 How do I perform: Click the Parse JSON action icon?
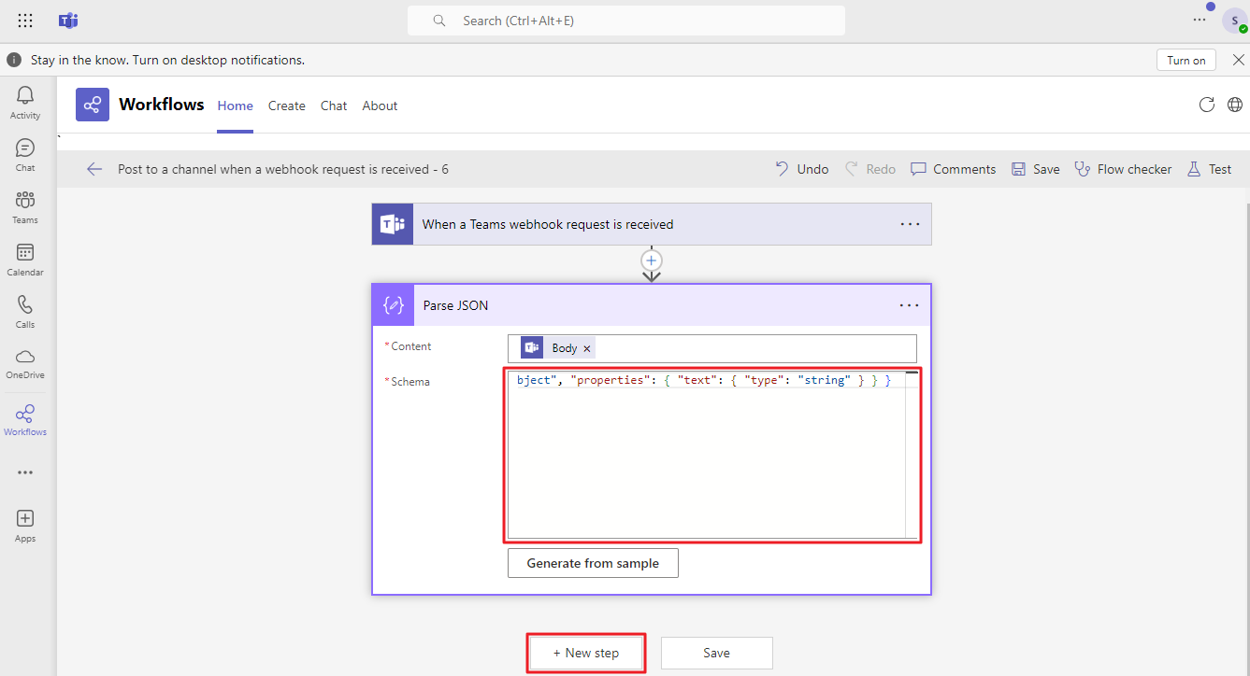393,305
